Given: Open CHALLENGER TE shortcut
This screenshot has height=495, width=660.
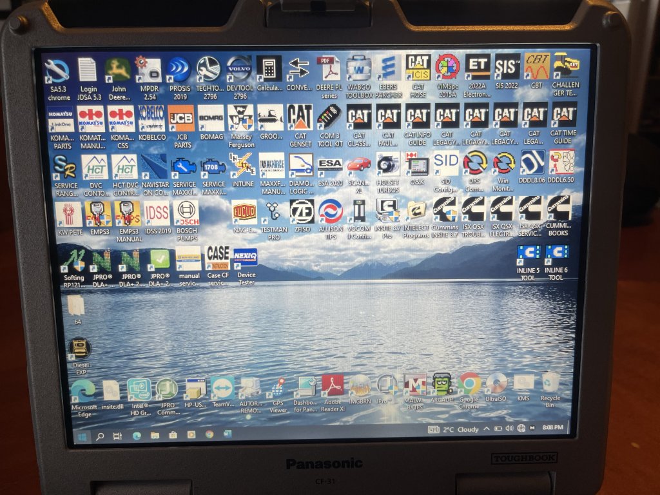Looking at the screenshot, I should click(x=566, y=66).
